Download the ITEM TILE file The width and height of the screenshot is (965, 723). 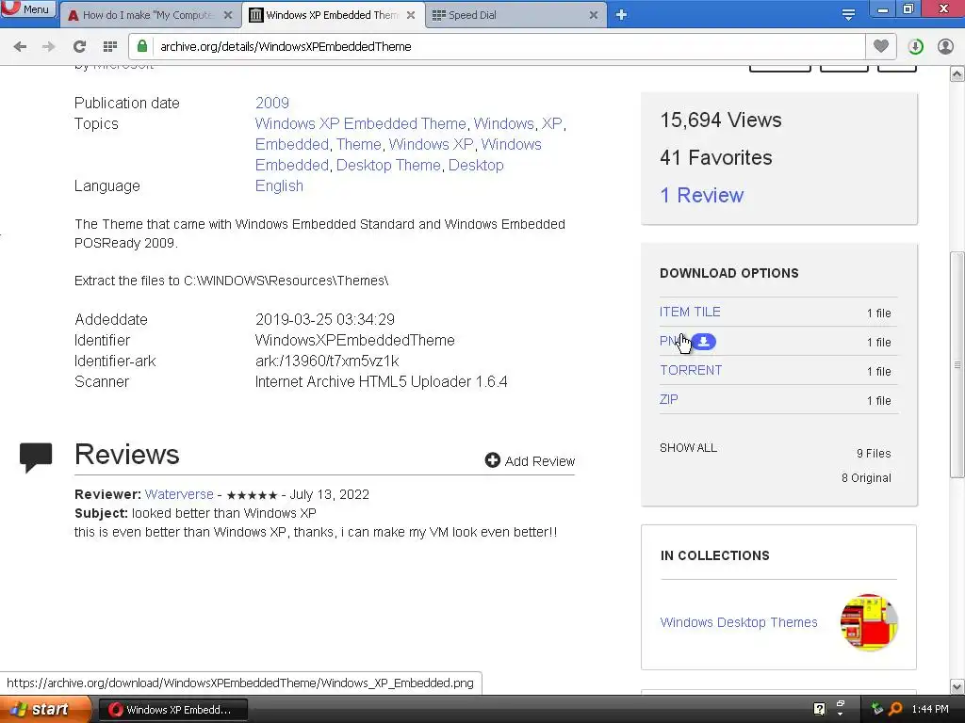pyautogui.click(x=690, y=312)
